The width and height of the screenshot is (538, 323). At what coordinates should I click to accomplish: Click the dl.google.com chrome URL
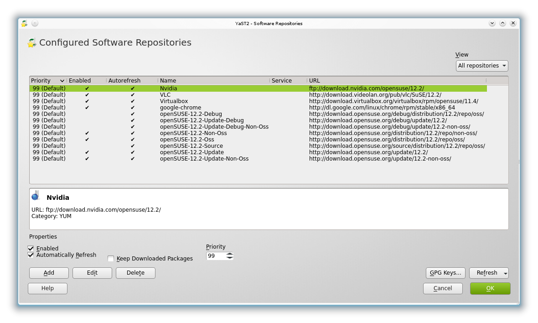382,107
